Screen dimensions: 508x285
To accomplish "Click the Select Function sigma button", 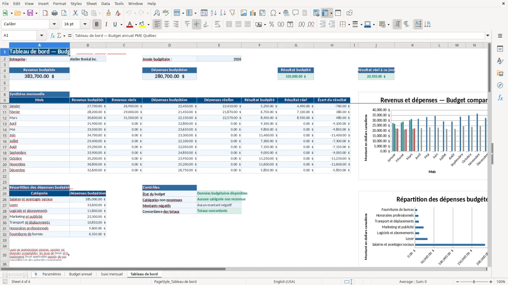I will tap(59, 35).
